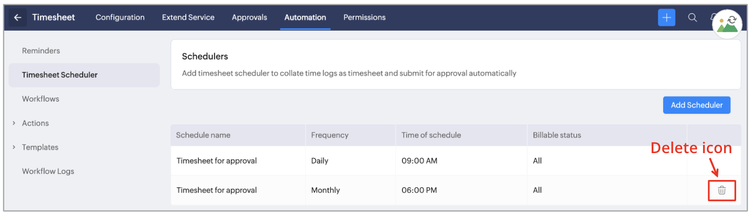Delete the Monthly scheduler via trash icon
752x216 pixels.
pos(722,191)
